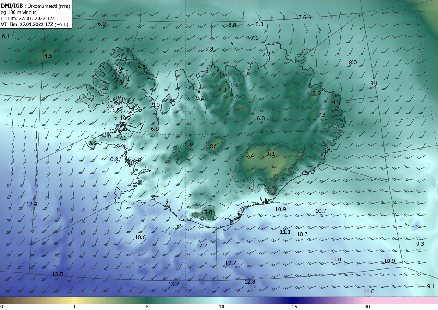Click the 13.5 value label
The height and width of the screenshot is (310, 438).
(x=57, y=275)
